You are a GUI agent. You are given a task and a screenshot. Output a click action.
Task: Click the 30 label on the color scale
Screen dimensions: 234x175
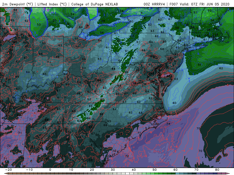pyautogui.click(x=113, y=170)
